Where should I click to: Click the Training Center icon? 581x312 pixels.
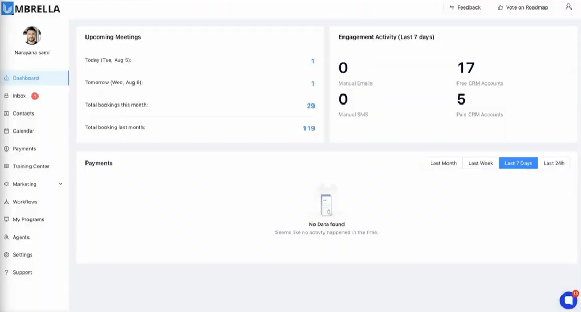(x=6, y=166)
